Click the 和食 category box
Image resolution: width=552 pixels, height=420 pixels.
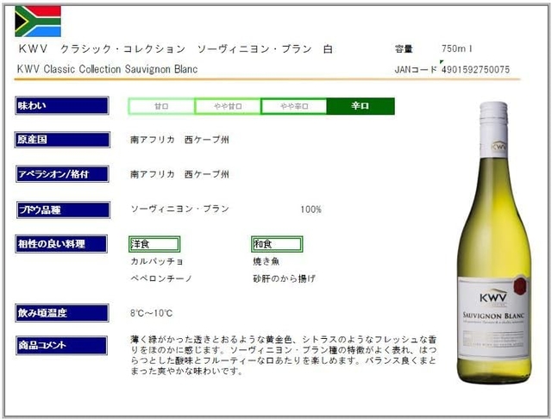click(x=277, y=244)
